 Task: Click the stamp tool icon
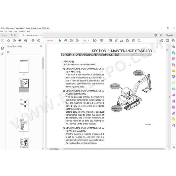click(127, 41)
